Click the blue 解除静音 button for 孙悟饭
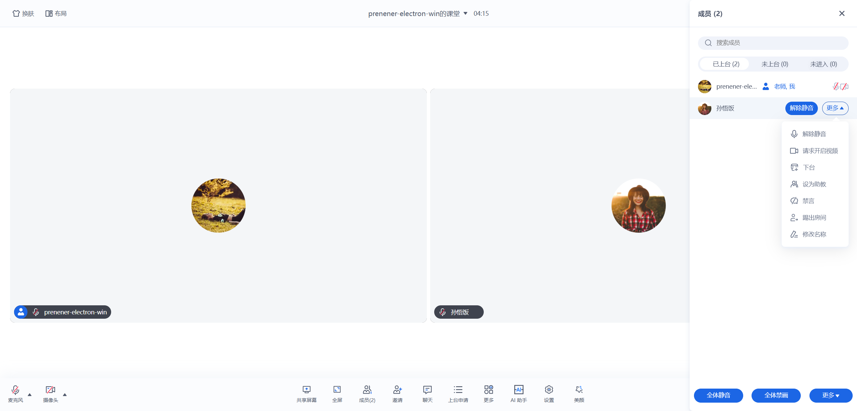Image resolution: width=857 pixels, height=411 pixels. 801,108
